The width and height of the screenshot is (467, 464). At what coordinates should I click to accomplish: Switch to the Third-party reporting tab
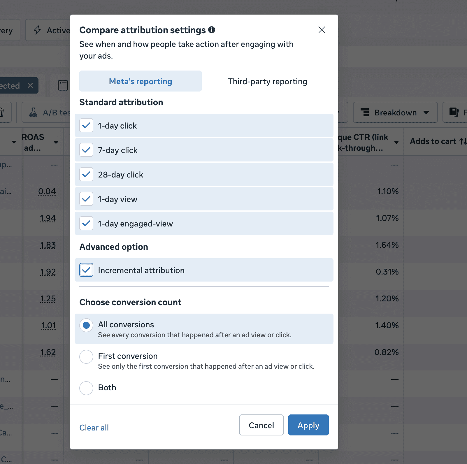268,81
